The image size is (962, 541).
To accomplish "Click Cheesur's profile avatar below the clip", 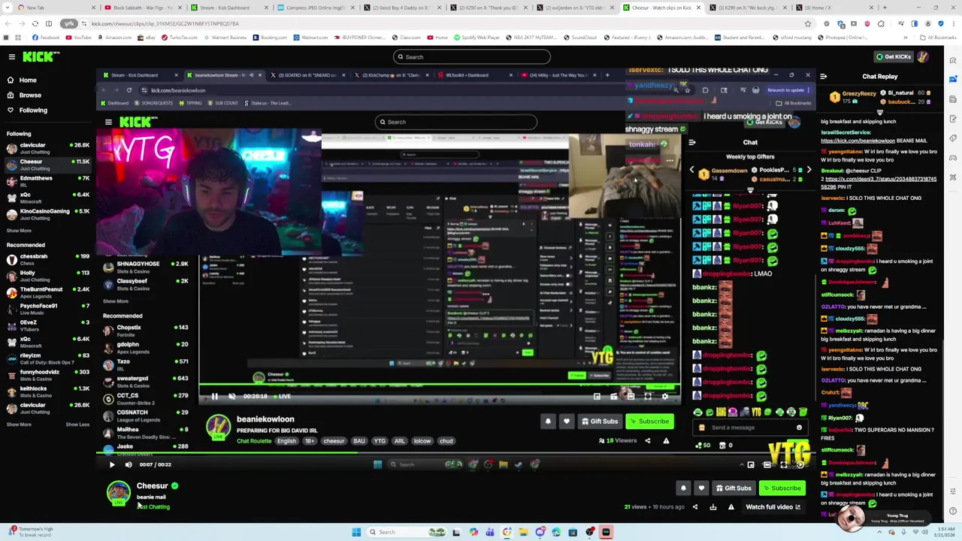I will point(118,493).
